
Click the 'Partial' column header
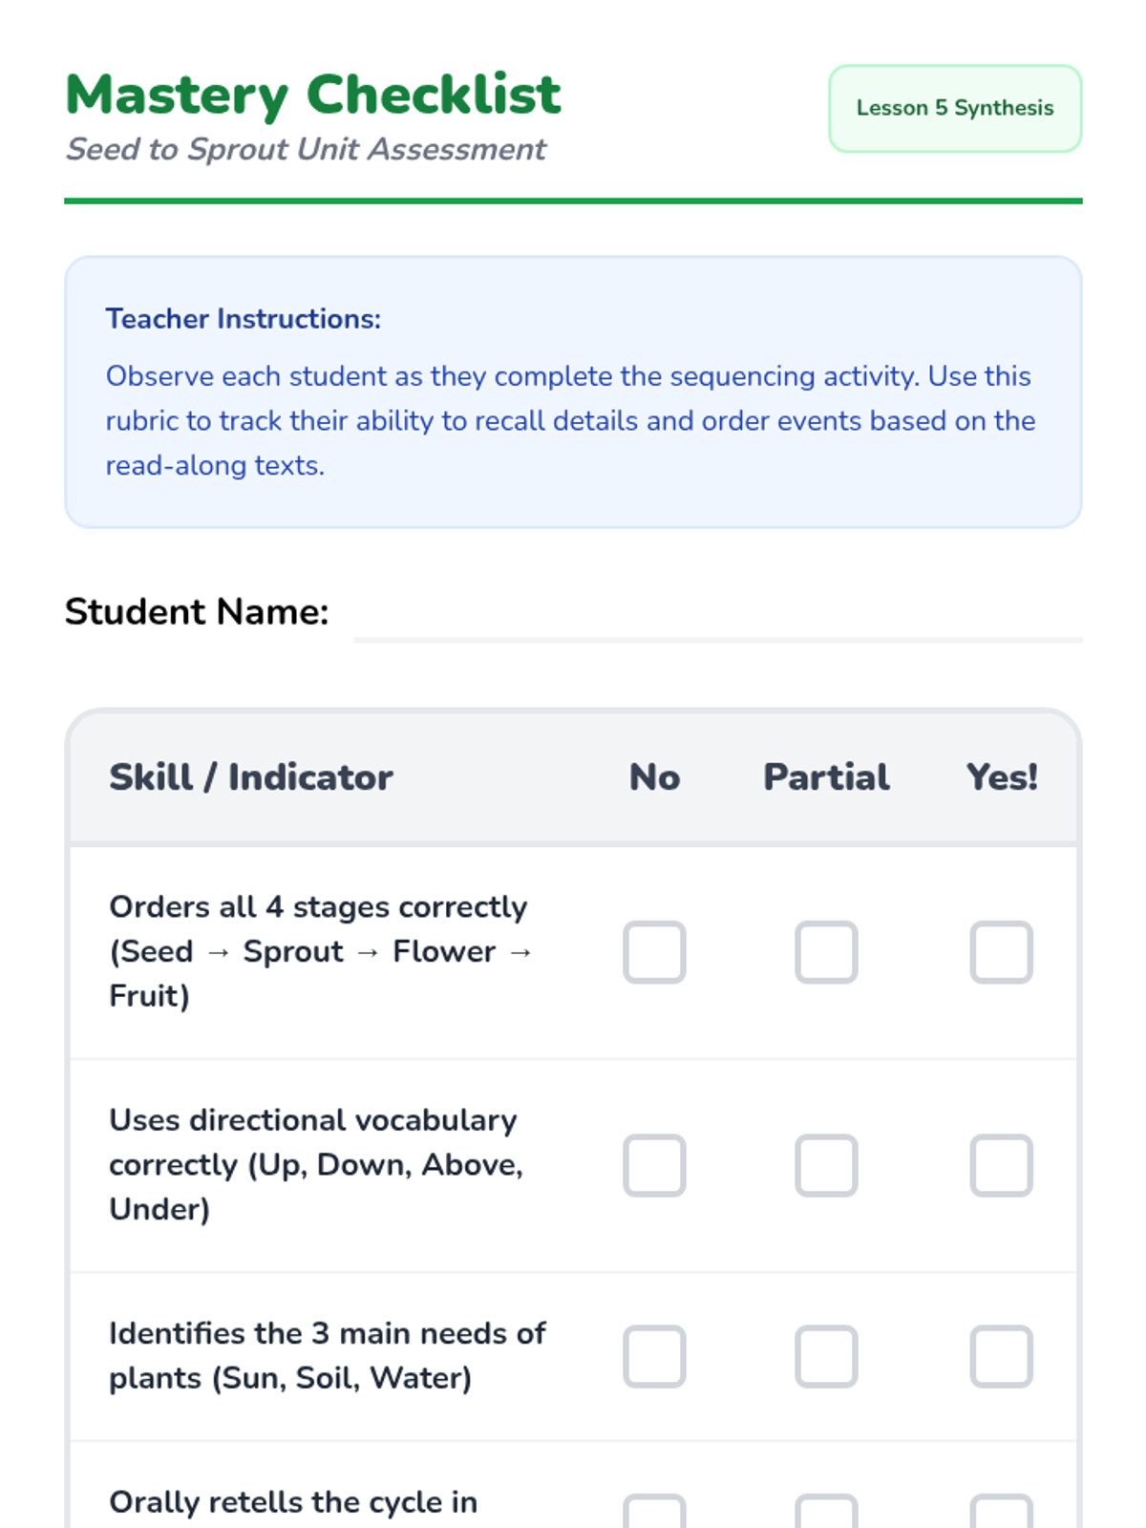tap(826, 777)
